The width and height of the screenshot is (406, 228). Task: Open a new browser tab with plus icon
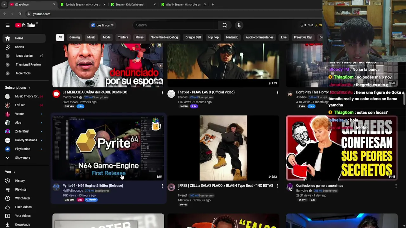click(x=213, y=4)
